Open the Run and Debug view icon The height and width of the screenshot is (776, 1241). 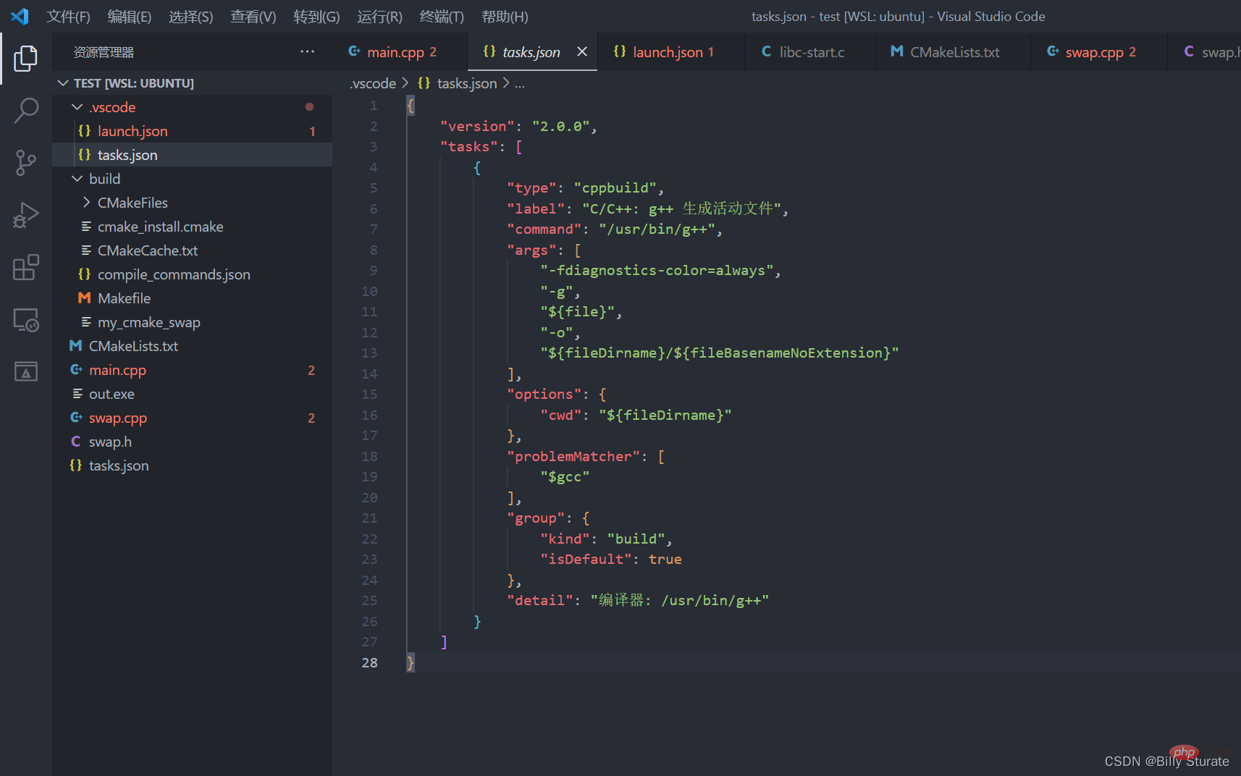point(25,215)
